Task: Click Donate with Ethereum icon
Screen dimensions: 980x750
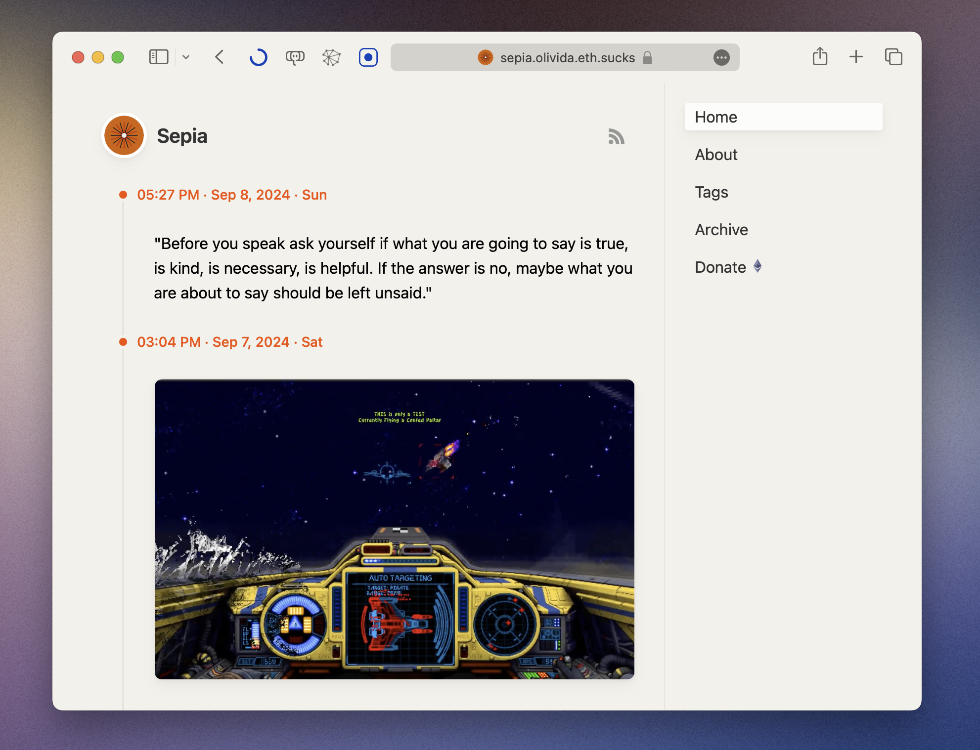Action: 728,267
